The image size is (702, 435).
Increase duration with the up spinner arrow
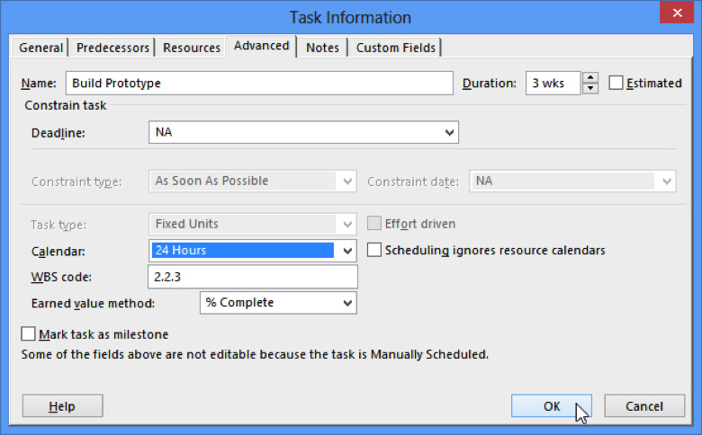coord(590,78)
